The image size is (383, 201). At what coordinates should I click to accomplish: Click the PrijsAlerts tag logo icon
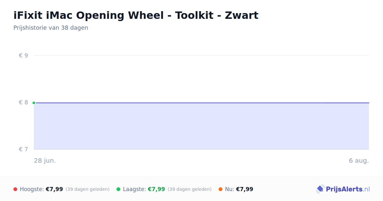[320, 189]
